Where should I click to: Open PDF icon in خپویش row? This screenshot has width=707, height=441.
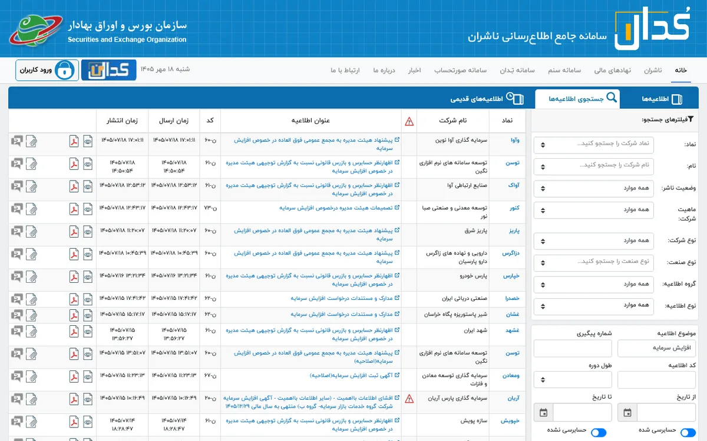point(74,422)
